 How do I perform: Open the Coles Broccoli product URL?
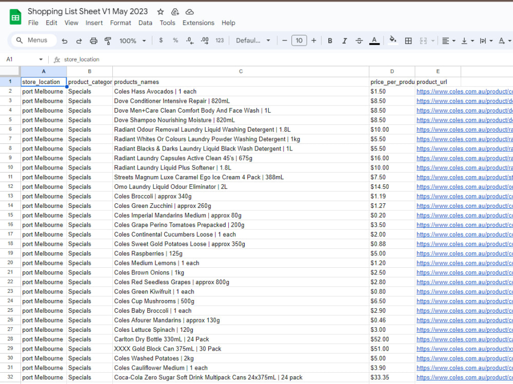click(465, 196)
